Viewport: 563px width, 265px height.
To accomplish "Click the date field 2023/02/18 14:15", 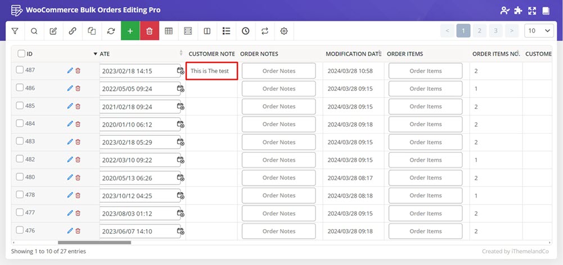I will pyautogui.click(x=139, y=71).
